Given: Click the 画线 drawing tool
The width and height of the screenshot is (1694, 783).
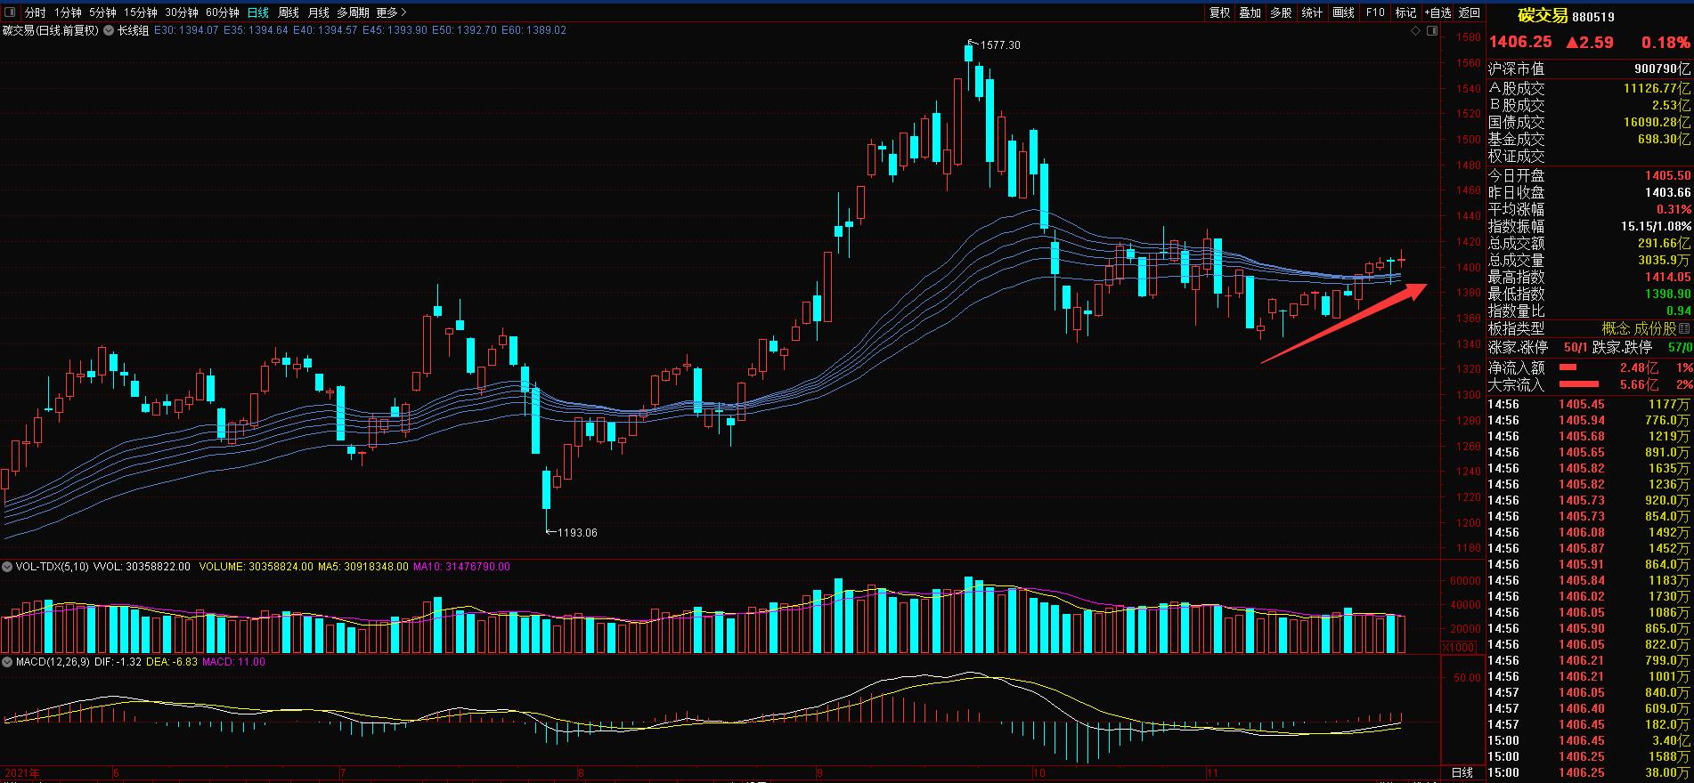Looking at the screenshot, I should pos(1344,12).
